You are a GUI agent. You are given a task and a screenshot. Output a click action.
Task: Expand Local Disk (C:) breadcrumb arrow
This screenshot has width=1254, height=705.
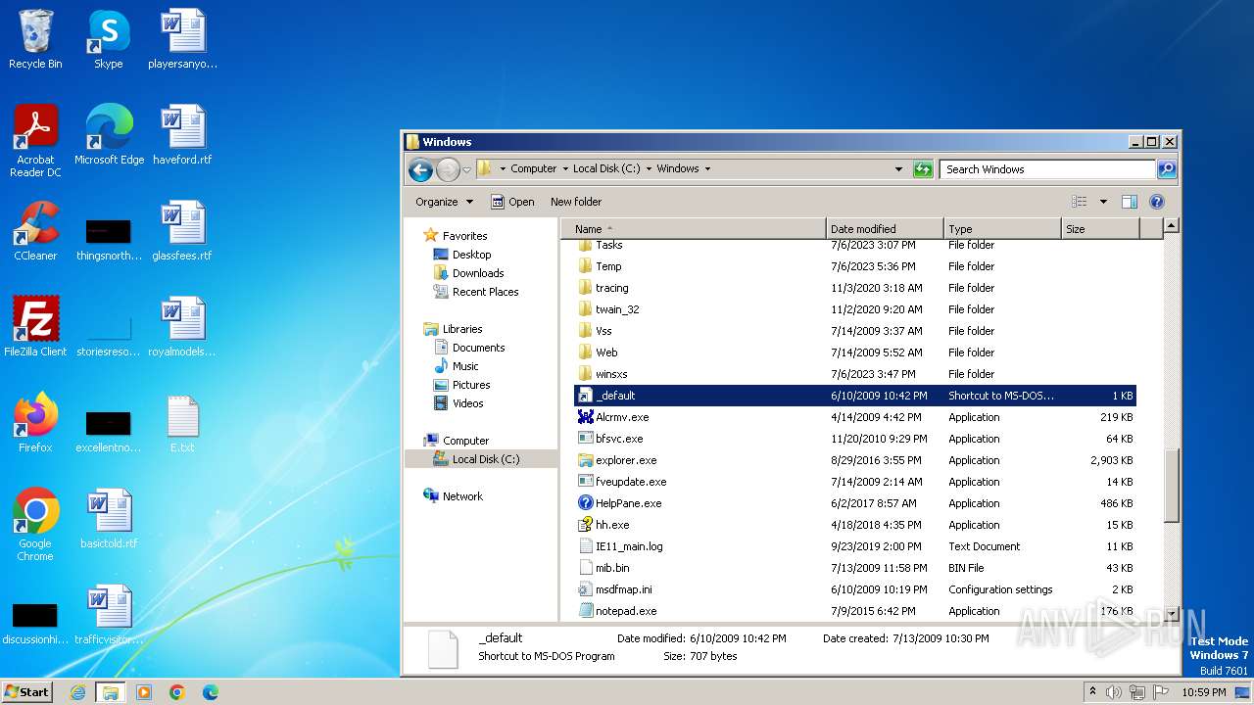[x=649, y=168]
